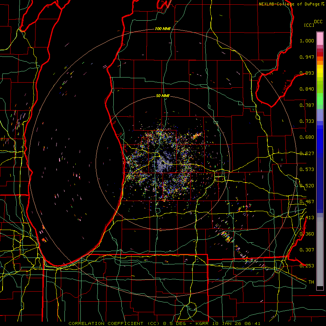The width and height of the screenshot is (326, 326).
Task: Pick the bright green segment of color scale
Action: [x=320, y=99]
